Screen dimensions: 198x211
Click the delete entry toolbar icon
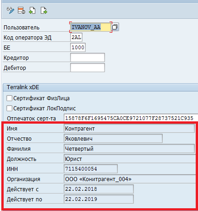(21, 11)
